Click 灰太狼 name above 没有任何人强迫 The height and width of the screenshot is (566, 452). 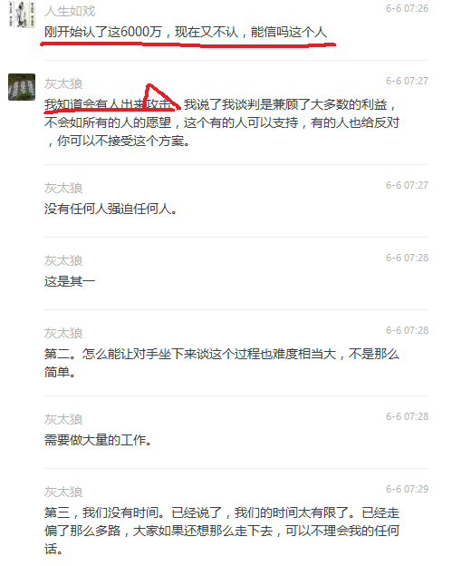tap(63, 188)
